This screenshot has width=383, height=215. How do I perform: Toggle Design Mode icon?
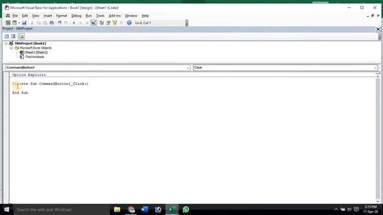94,23
